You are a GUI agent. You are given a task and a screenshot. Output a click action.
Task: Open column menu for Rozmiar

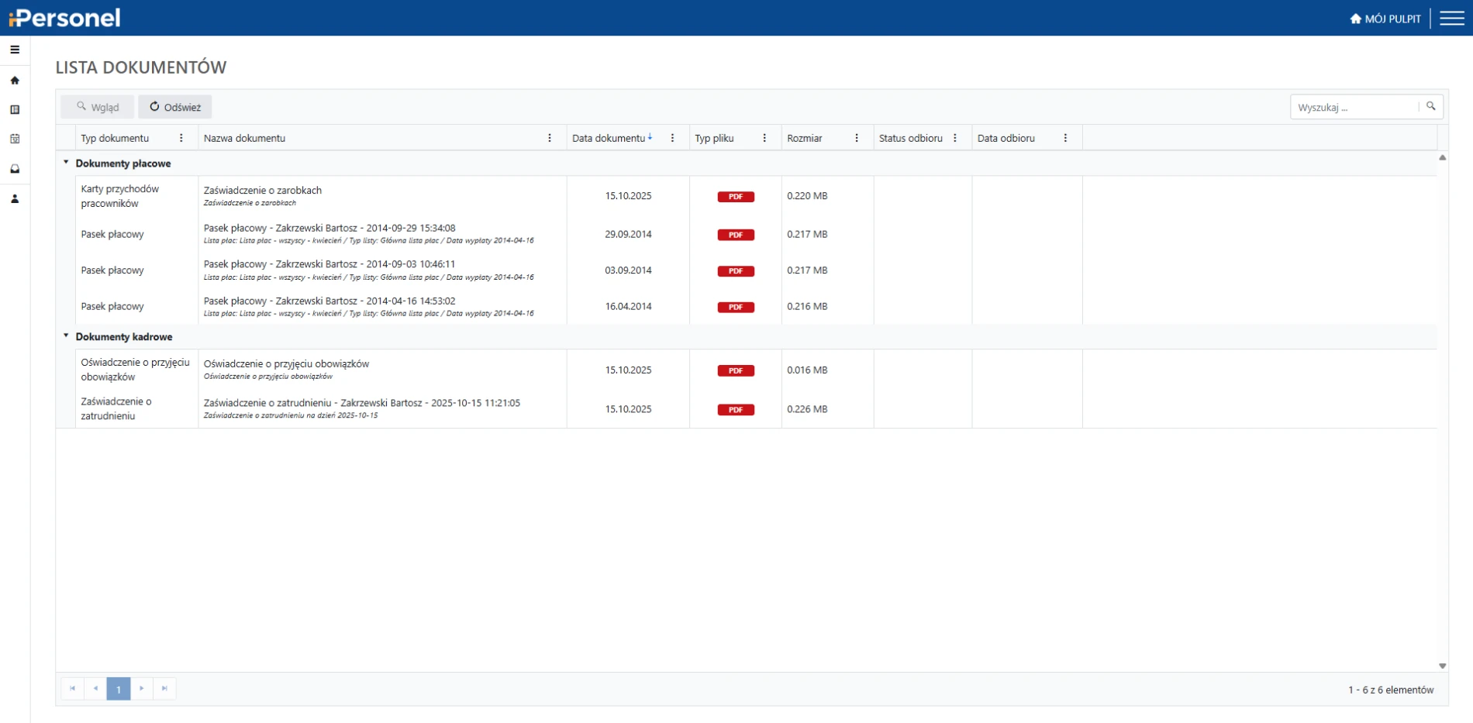coord(857,138)
